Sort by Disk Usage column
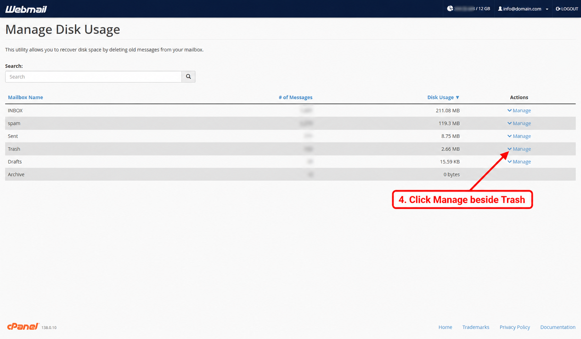 point(443,97)
